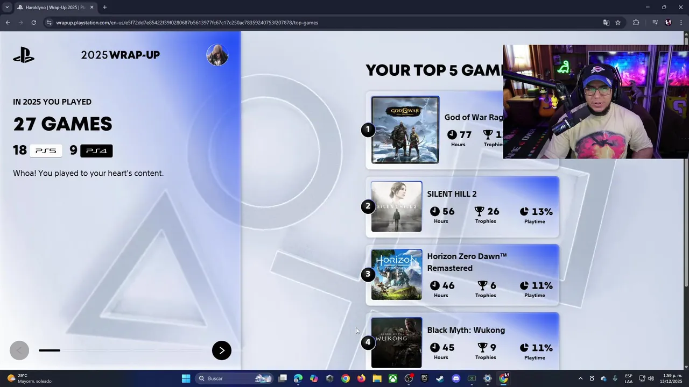
Task: Open the user avatar profile picture
Action: 217,55
